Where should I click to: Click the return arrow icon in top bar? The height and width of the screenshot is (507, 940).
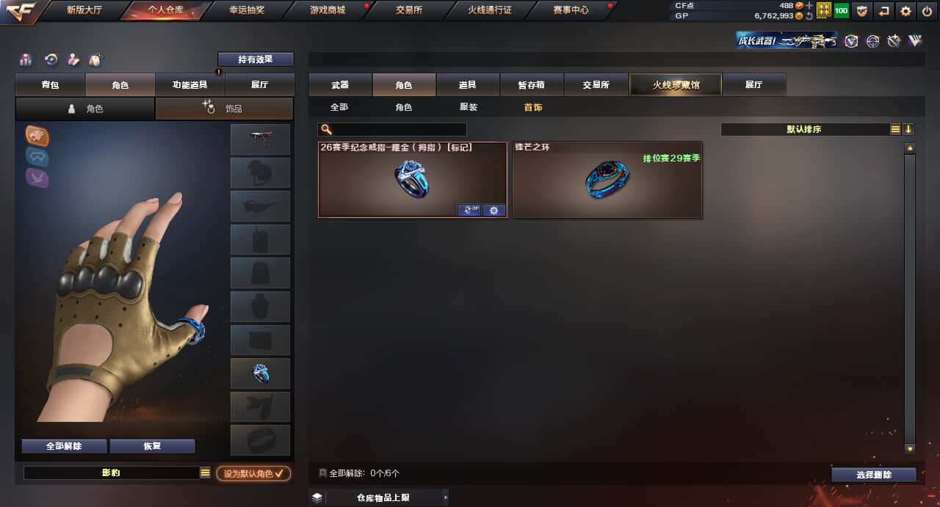pos(884,11)
